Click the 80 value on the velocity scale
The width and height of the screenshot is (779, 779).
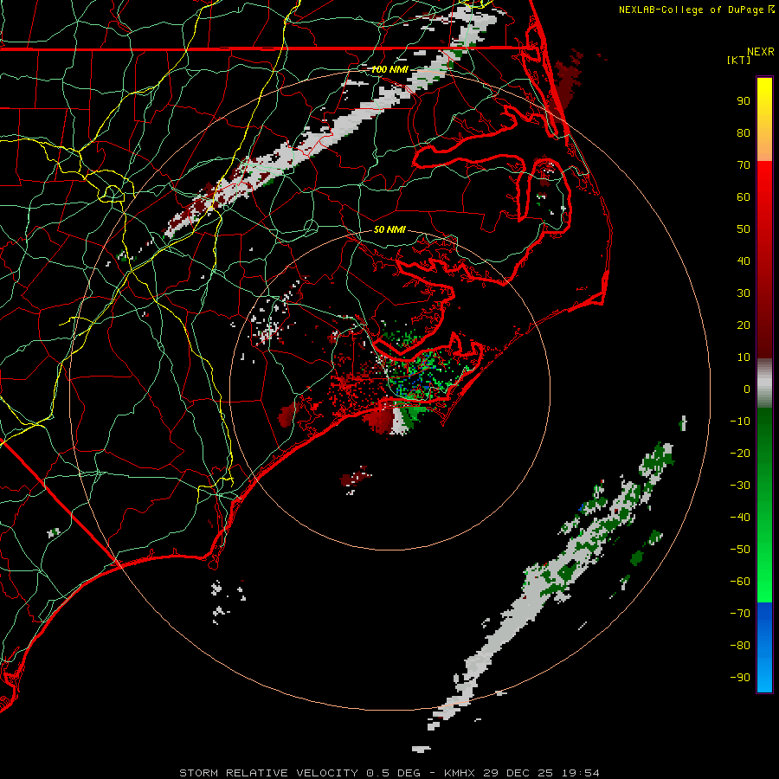click(x=744, y=133)
